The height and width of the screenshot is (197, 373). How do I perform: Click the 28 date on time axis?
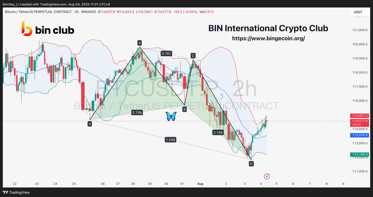[133, 184]
